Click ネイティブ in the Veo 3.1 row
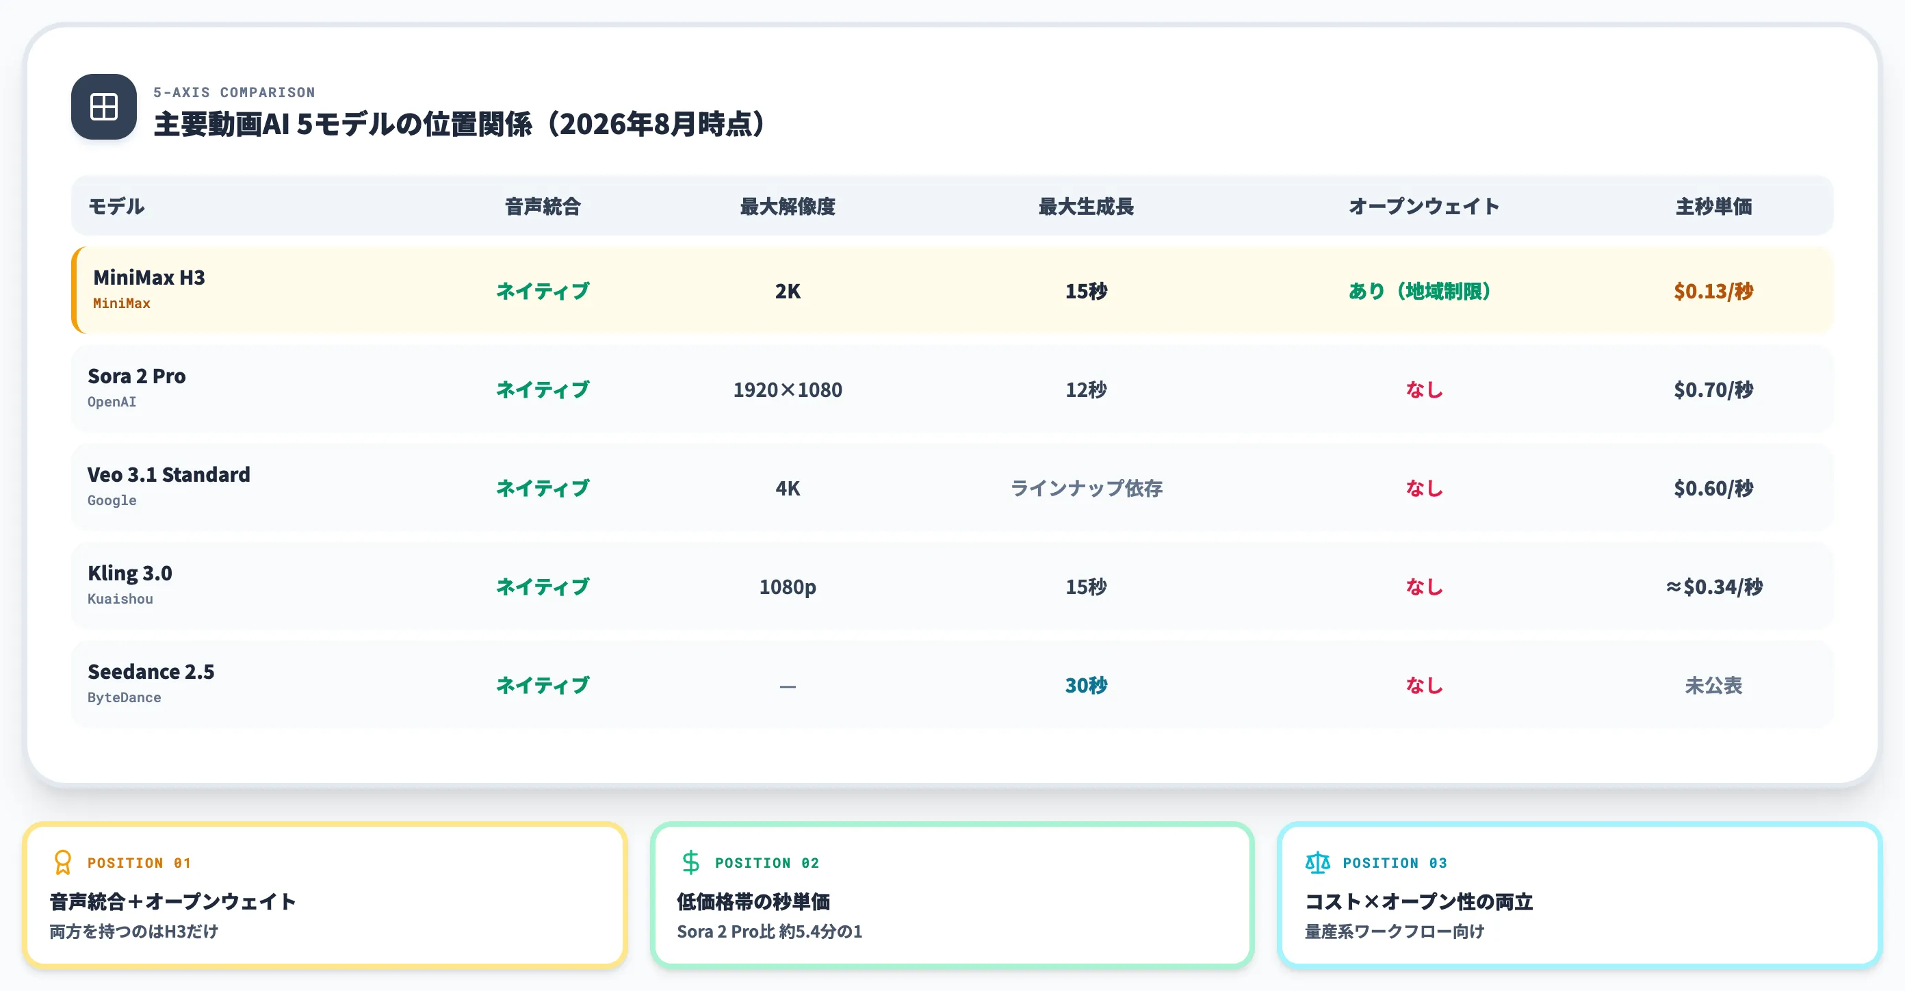This screenshot has width=1905, height=991. click(543, 488)
